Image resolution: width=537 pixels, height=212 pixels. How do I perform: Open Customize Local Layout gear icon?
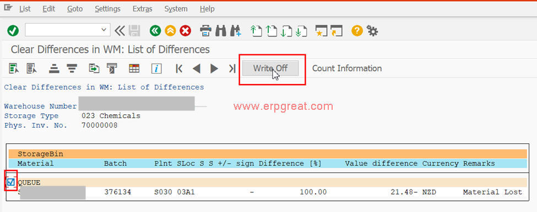point(372,31)
